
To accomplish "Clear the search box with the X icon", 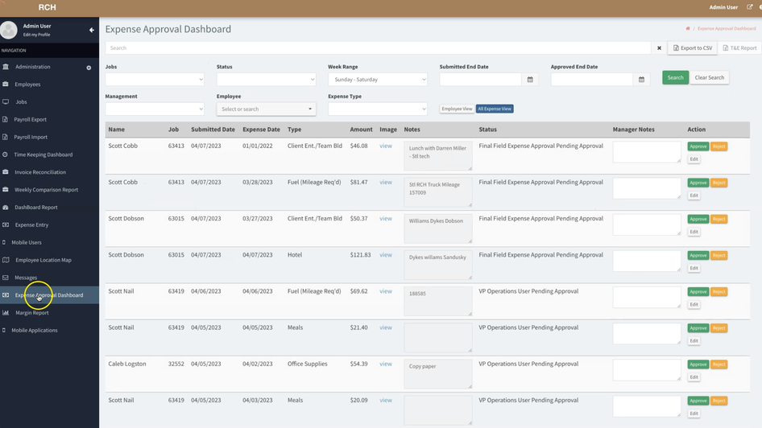I will [659, 48].
